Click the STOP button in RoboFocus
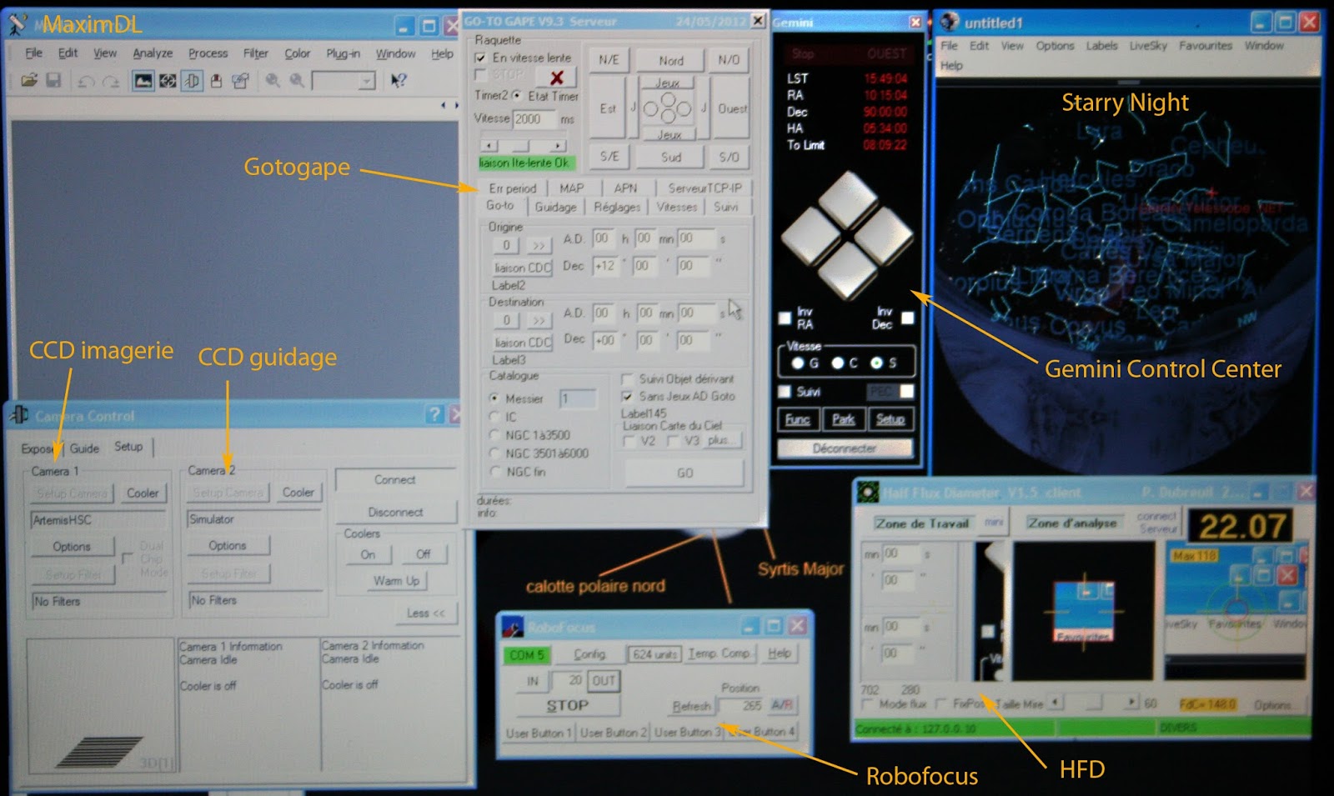1334x796 pixels. pos(567,706)
